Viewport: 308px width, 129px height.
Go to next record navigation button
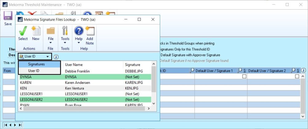tap(15, 125)
